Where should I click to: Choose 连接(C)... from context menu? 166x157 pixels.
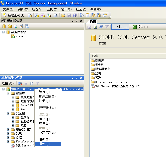[48, 92]
